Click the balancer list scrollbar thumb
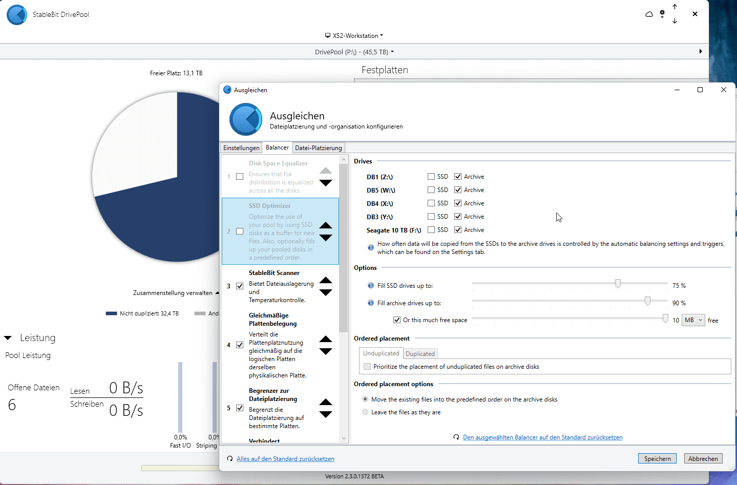 click(x=344, y=248)
